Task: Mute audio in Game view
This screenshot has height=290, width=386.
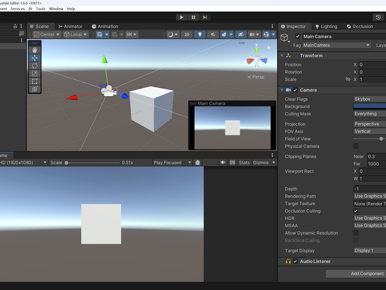Action: (223, 162)
